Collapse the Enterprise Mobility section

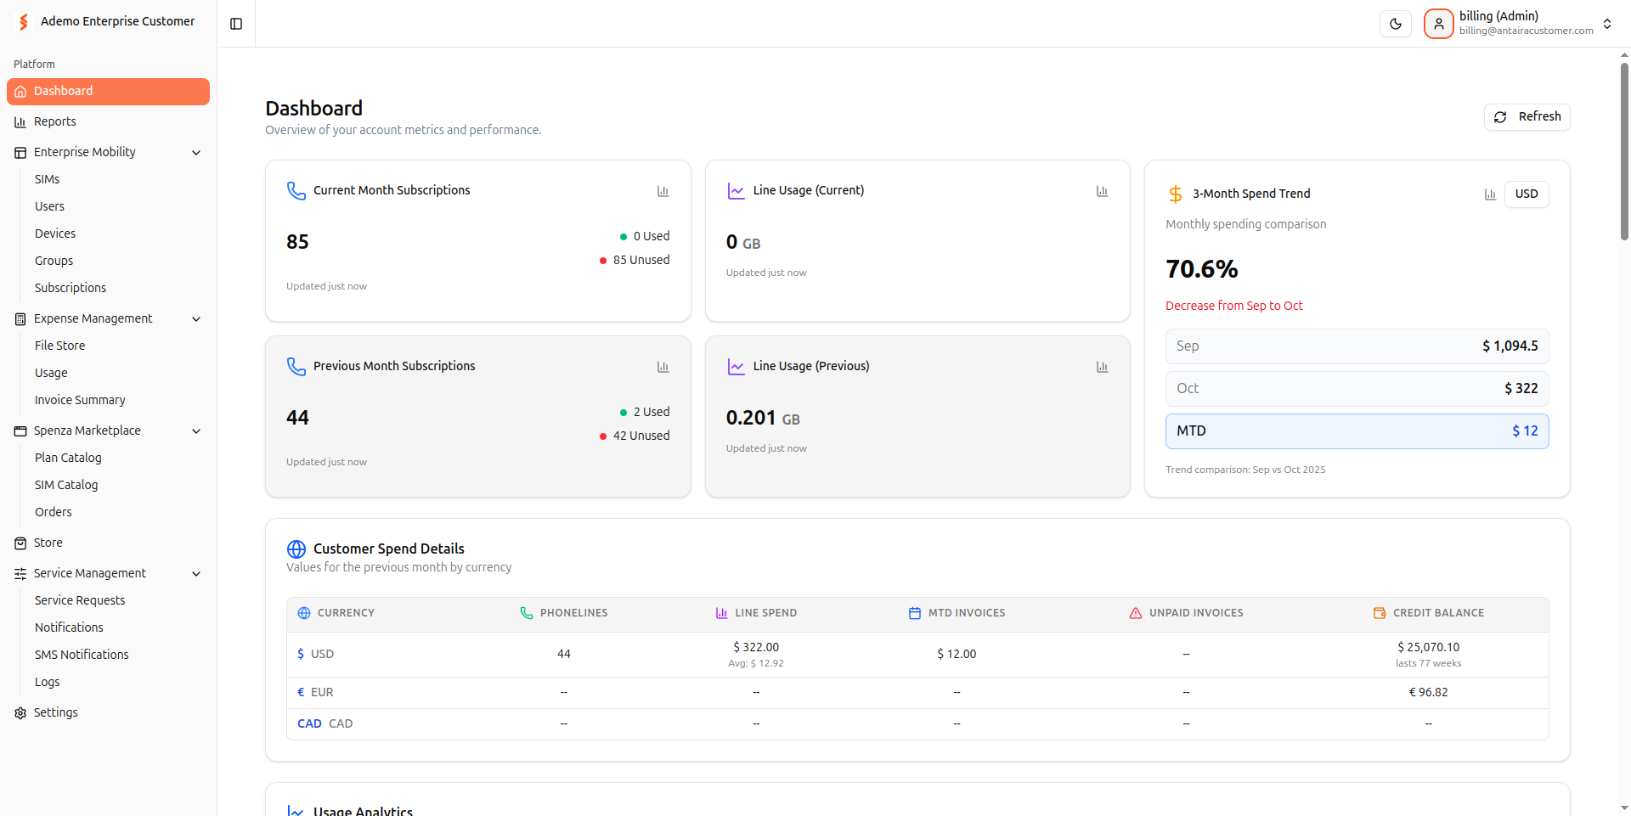(x=196, y=153)
